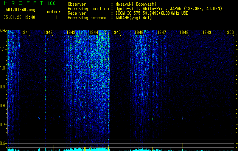
Task: Click the 'Receiving antenna' label
Action: pos(87,18)
